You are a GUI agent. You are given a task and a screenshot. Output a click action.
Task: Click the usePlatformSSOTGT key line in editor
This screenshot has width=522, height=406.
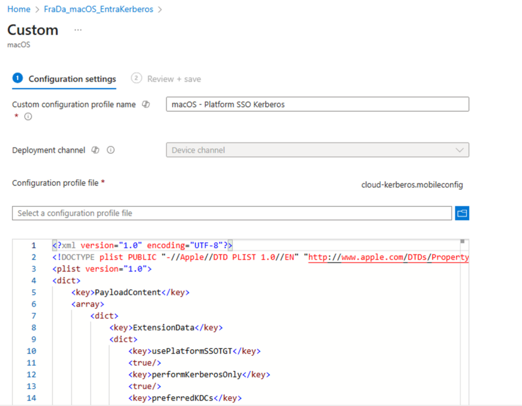194,351
